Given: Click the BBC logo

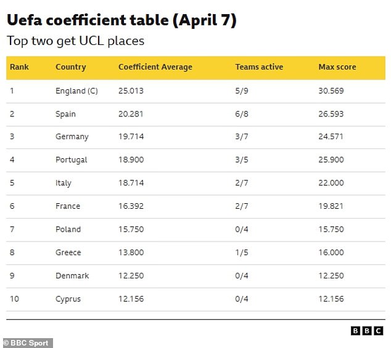Looking at the screenshot, I should pyautogui.click(x=366, y=331).
